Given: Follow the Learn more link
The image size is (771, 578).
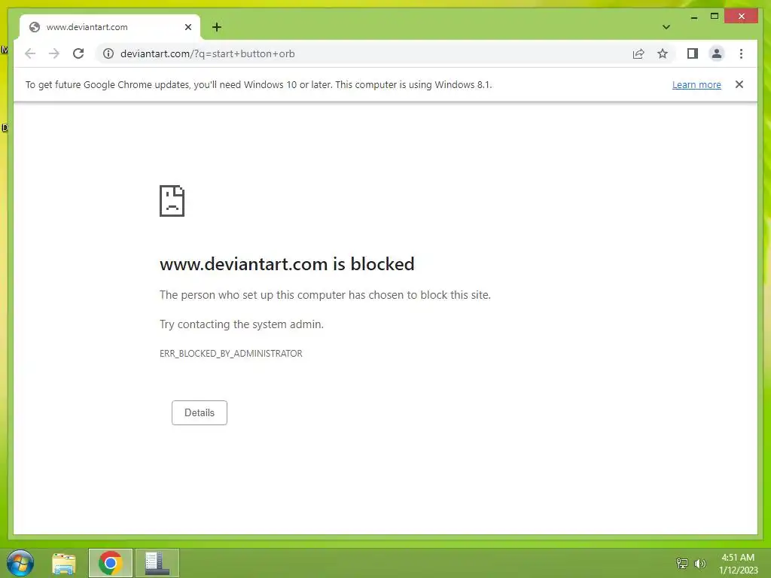Looking at the screenshot, I should coord(696,84).
